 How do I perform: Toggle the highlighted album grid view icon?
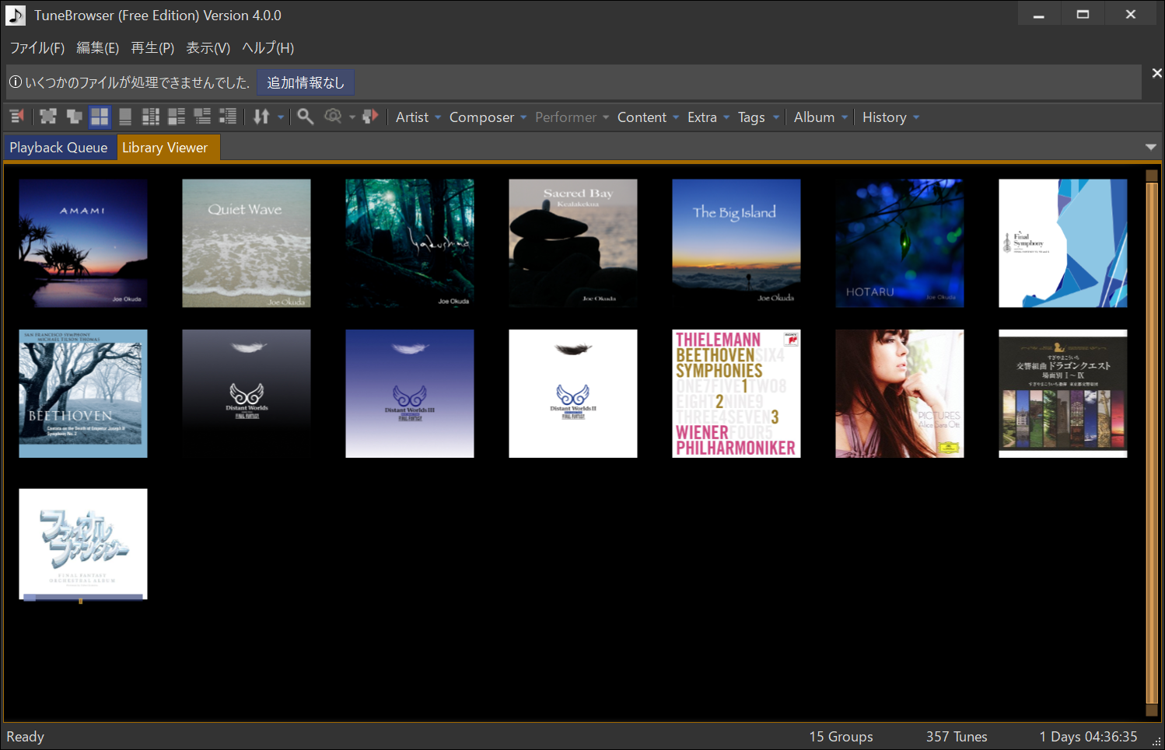pyautogui.click(x=100, y=117)
